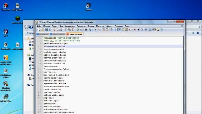Screen dimensions: 202x114
Task: Click the line online-mode=true
Action: click(54, 95)
